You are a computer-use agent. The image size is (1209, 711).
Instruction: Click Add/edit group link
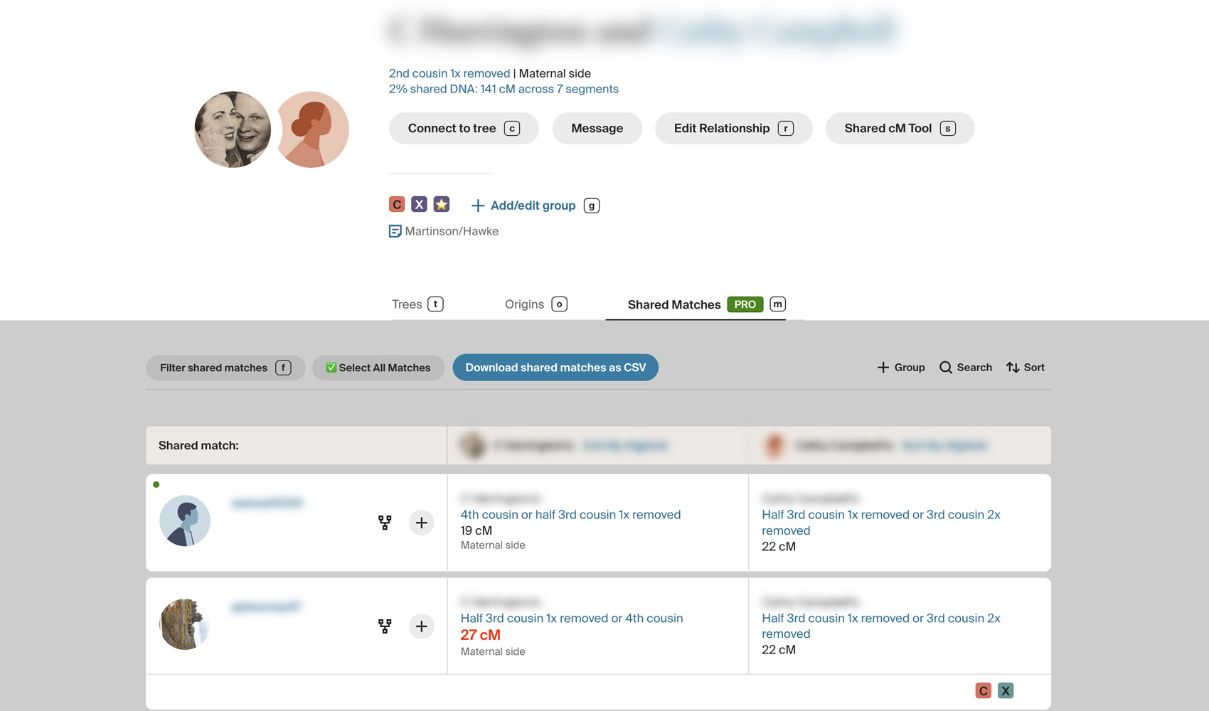point(533,205)
